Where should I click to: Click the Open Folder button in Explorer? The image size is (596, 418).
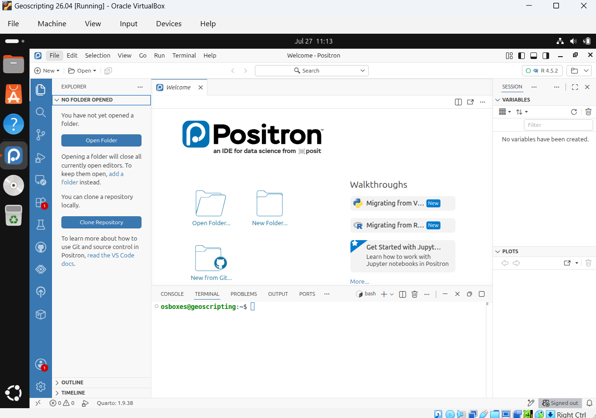[x=101, y=140]
